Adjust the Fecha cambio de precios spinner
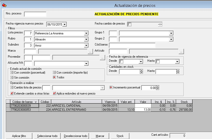212x139 pixels. pyautogui.click(x=160, y=24)
